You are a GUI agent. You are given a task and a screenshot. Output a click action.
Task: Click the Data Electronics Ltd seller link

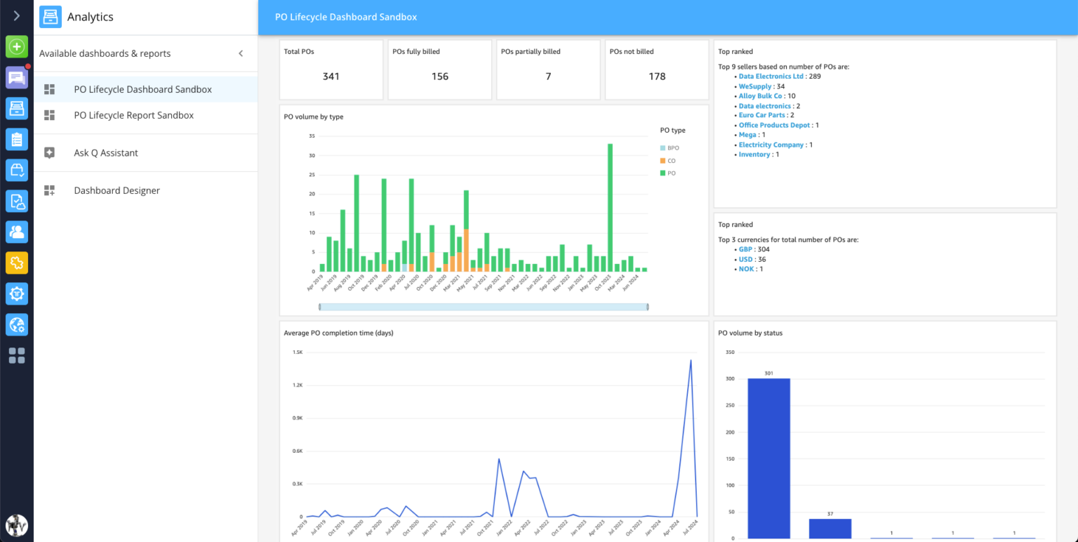pos(771,76)
